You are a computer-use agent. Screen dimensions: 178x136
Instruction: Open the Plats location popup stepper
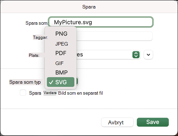pos(136,55)
